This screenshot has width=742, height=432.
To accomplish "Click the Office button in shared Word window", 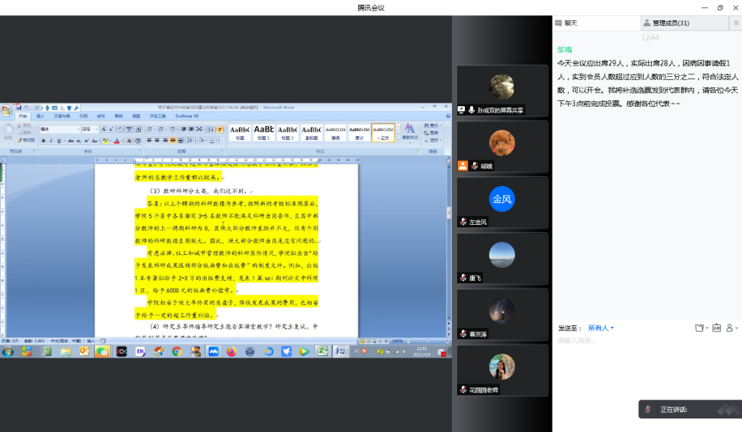I will [6, 110].
